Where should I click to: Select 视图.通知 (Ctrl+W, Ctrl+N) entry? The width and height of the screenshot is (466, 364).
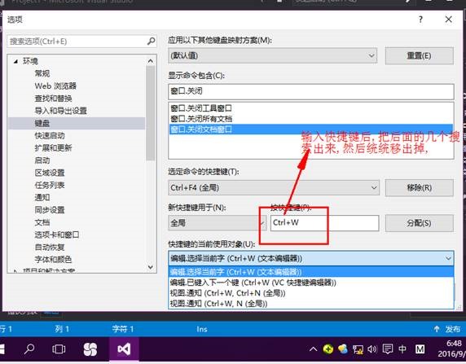click(x=311, y=293)
